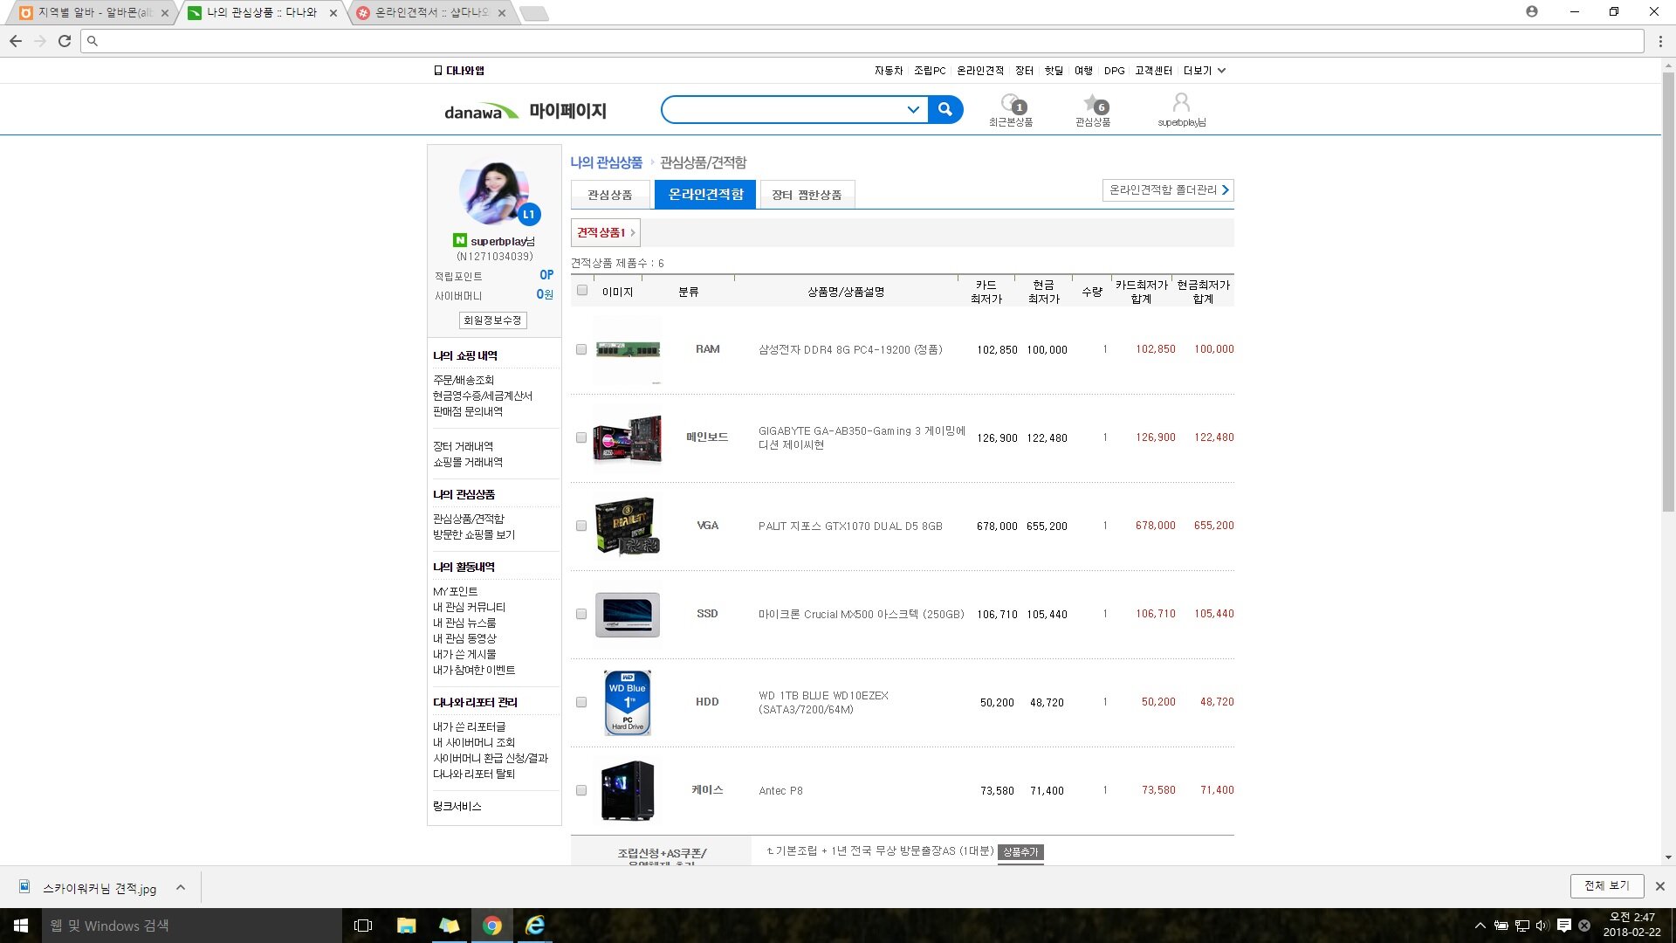Click the browser back arrow
The image size is (1676, 943).
[x=16, y=41]
